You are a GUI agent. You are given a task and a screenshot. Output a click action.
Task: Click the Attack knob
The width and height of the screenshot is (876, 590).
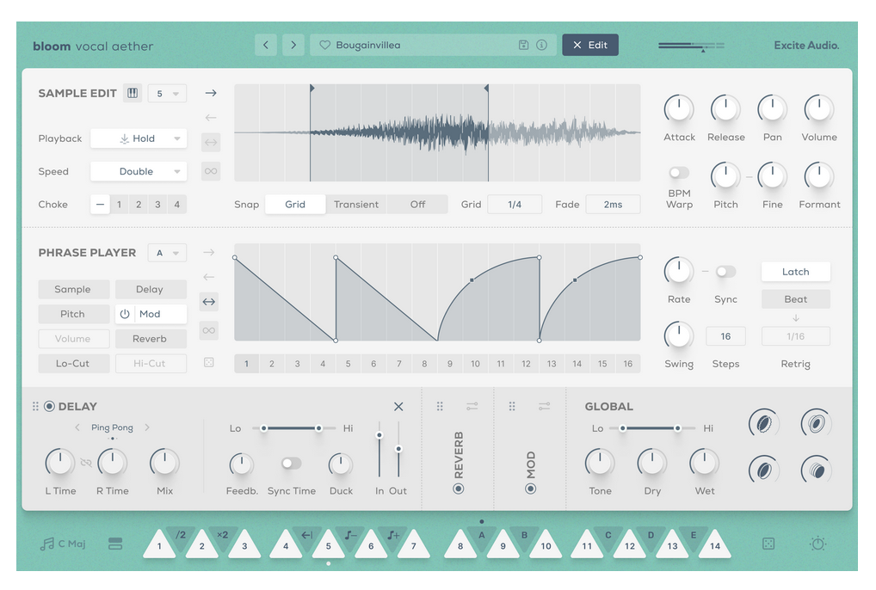tap(679, 109)
